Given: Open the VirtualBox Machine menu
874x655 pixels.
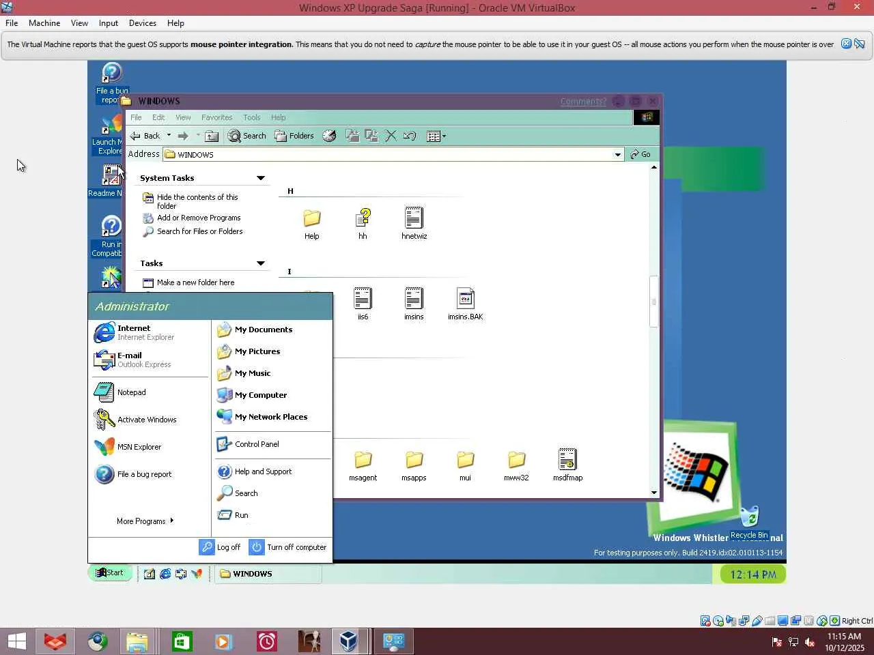Looking at the screenshot, I should (x=44, y=23).
